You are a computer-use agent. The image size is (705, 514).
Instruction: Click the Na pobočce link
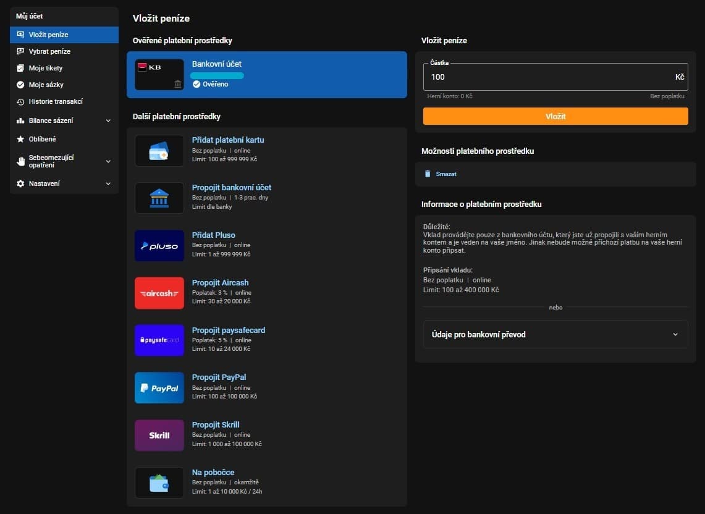[x=213, y=473]
